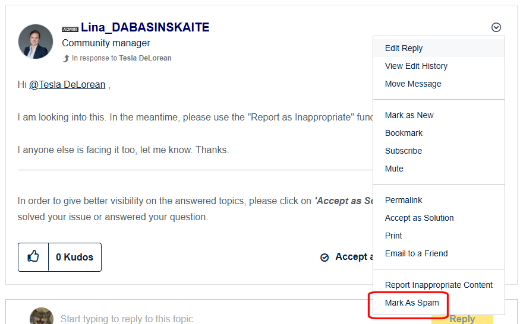Click the Accept as Solution checkmark icon
This screenshot has height=324, width=520.
click(324, 258)
